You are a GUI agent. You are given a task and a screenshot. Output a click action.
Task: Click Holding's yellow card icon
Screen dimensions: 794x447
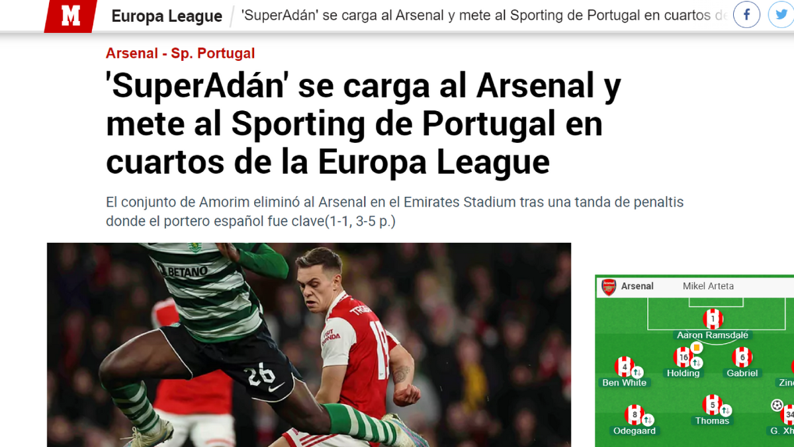click(696, 347)
